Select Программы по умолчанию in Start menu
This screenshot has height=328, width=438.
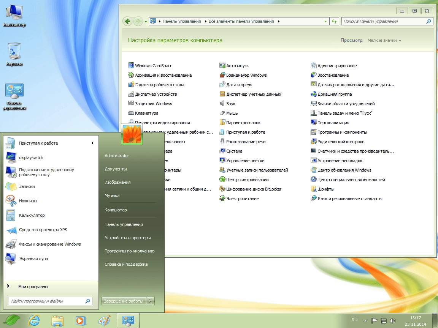pyautogui.click(x=129, y=251)
